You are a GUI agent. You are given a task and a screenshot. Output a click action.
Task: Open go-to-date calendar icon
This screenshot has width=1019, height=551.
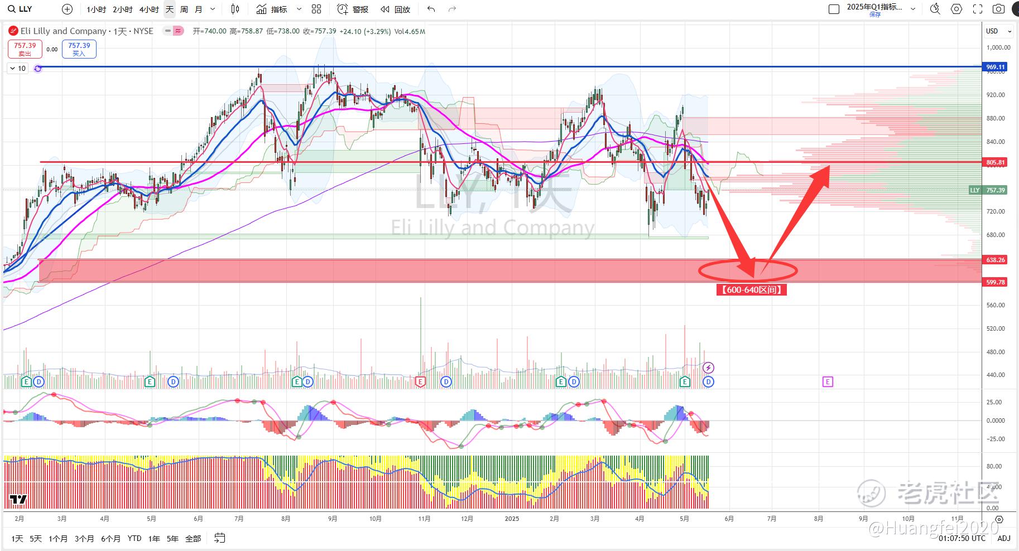(x=220, y=538)
